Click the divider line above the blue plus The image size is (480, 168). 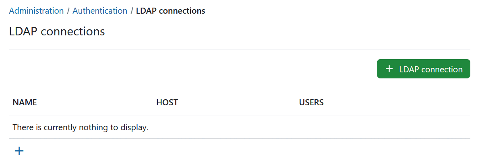click(239, 139)
